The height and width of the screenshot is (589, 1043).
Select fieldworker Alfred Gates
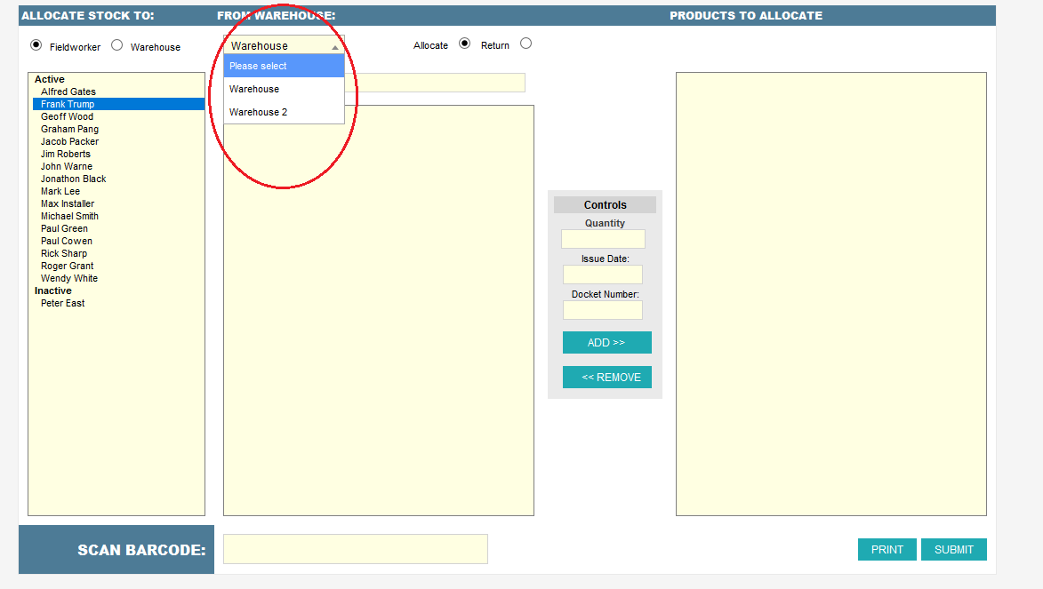pos(68,92)
